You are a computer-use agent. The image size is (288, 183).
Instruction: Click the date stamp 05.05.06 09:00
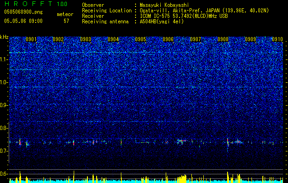[23, 21]
